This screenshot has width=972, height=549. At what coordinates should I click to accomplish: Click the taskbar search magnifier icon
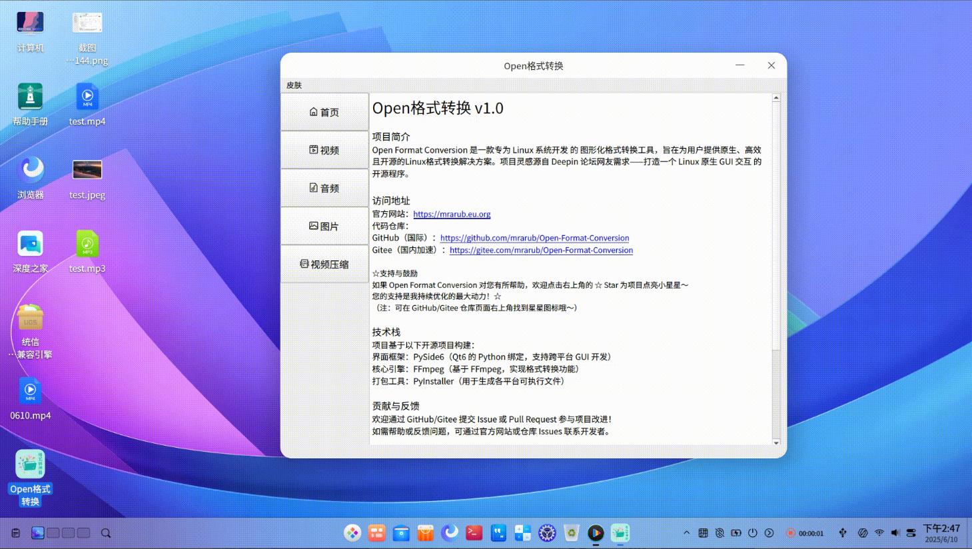105,533
